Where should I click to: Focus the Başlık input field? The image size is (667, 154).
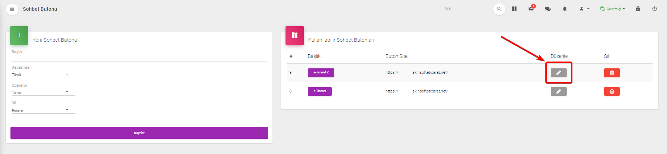(x=139, y=58)
